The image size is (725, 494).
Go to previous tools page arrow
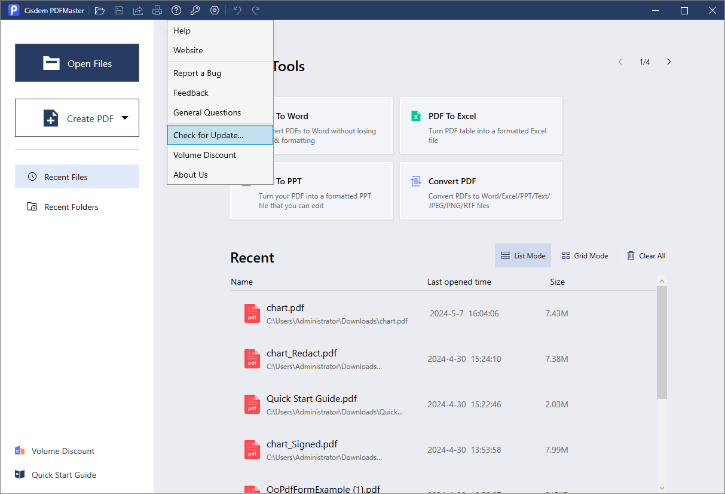coord(620,62)
